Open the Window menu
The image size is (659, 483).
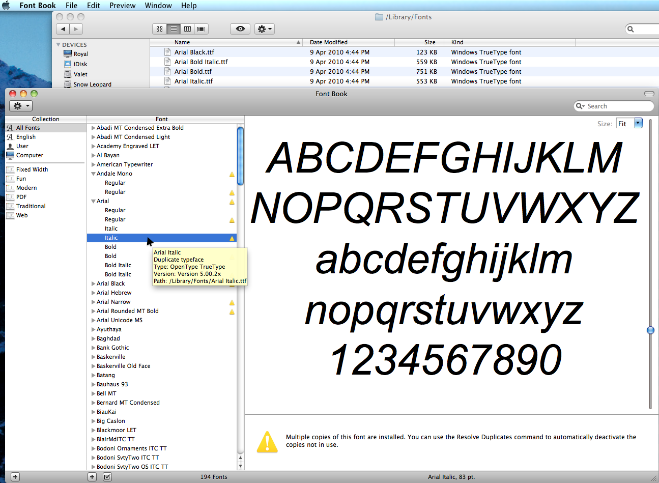[x=158, y=6]
